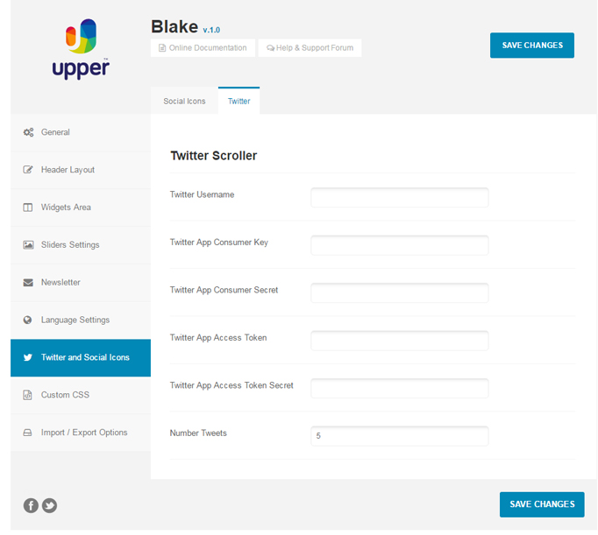Click the Facebook icon in the footer

pos(31,505)
